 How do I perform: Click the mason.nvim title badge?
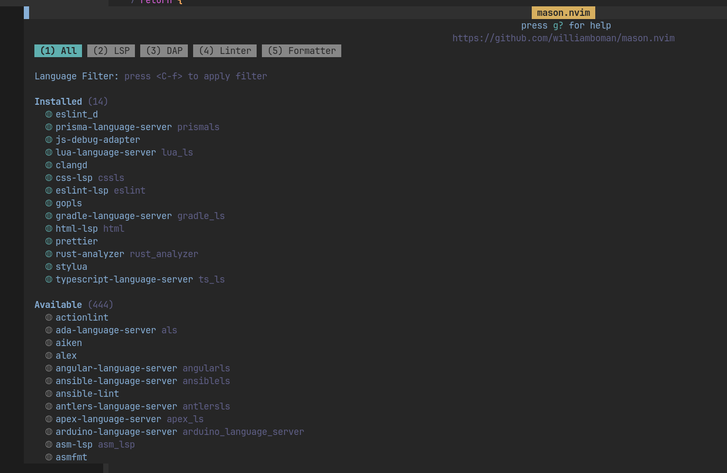click(x=564, y=13)
